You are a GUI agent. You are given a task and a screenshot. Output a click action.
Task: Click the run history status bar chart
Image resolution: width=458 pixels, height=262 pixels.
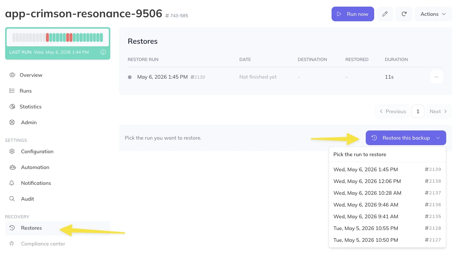[58, 37]
